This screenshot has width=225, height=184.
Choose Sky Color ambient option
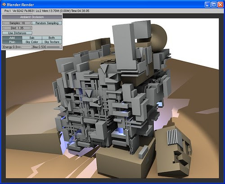pos(32,42)
